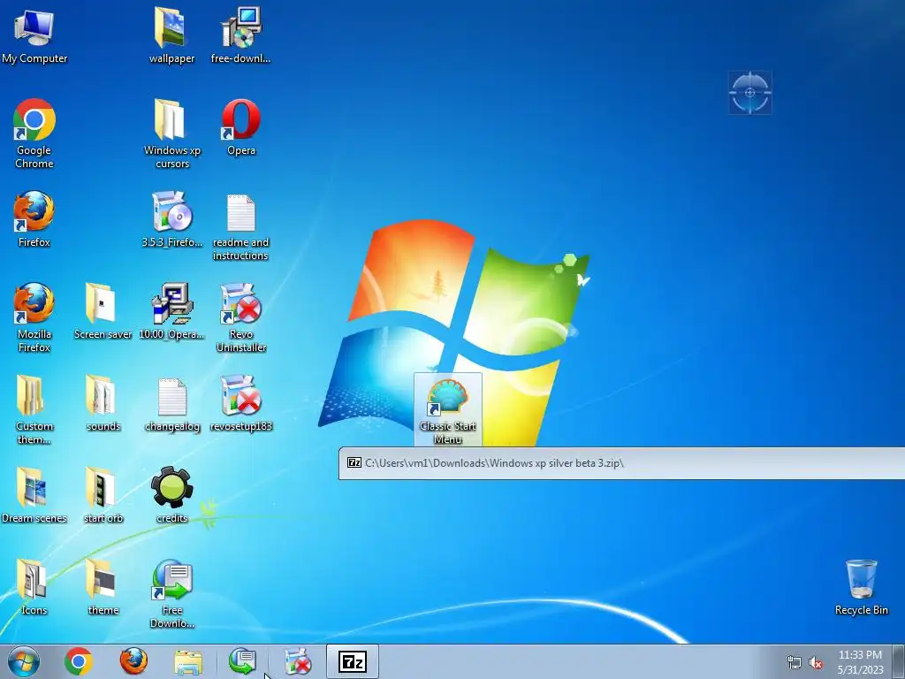Select the credits gear icon
The height and width of the screenshot is (679, 905).
tap(171, 496)
